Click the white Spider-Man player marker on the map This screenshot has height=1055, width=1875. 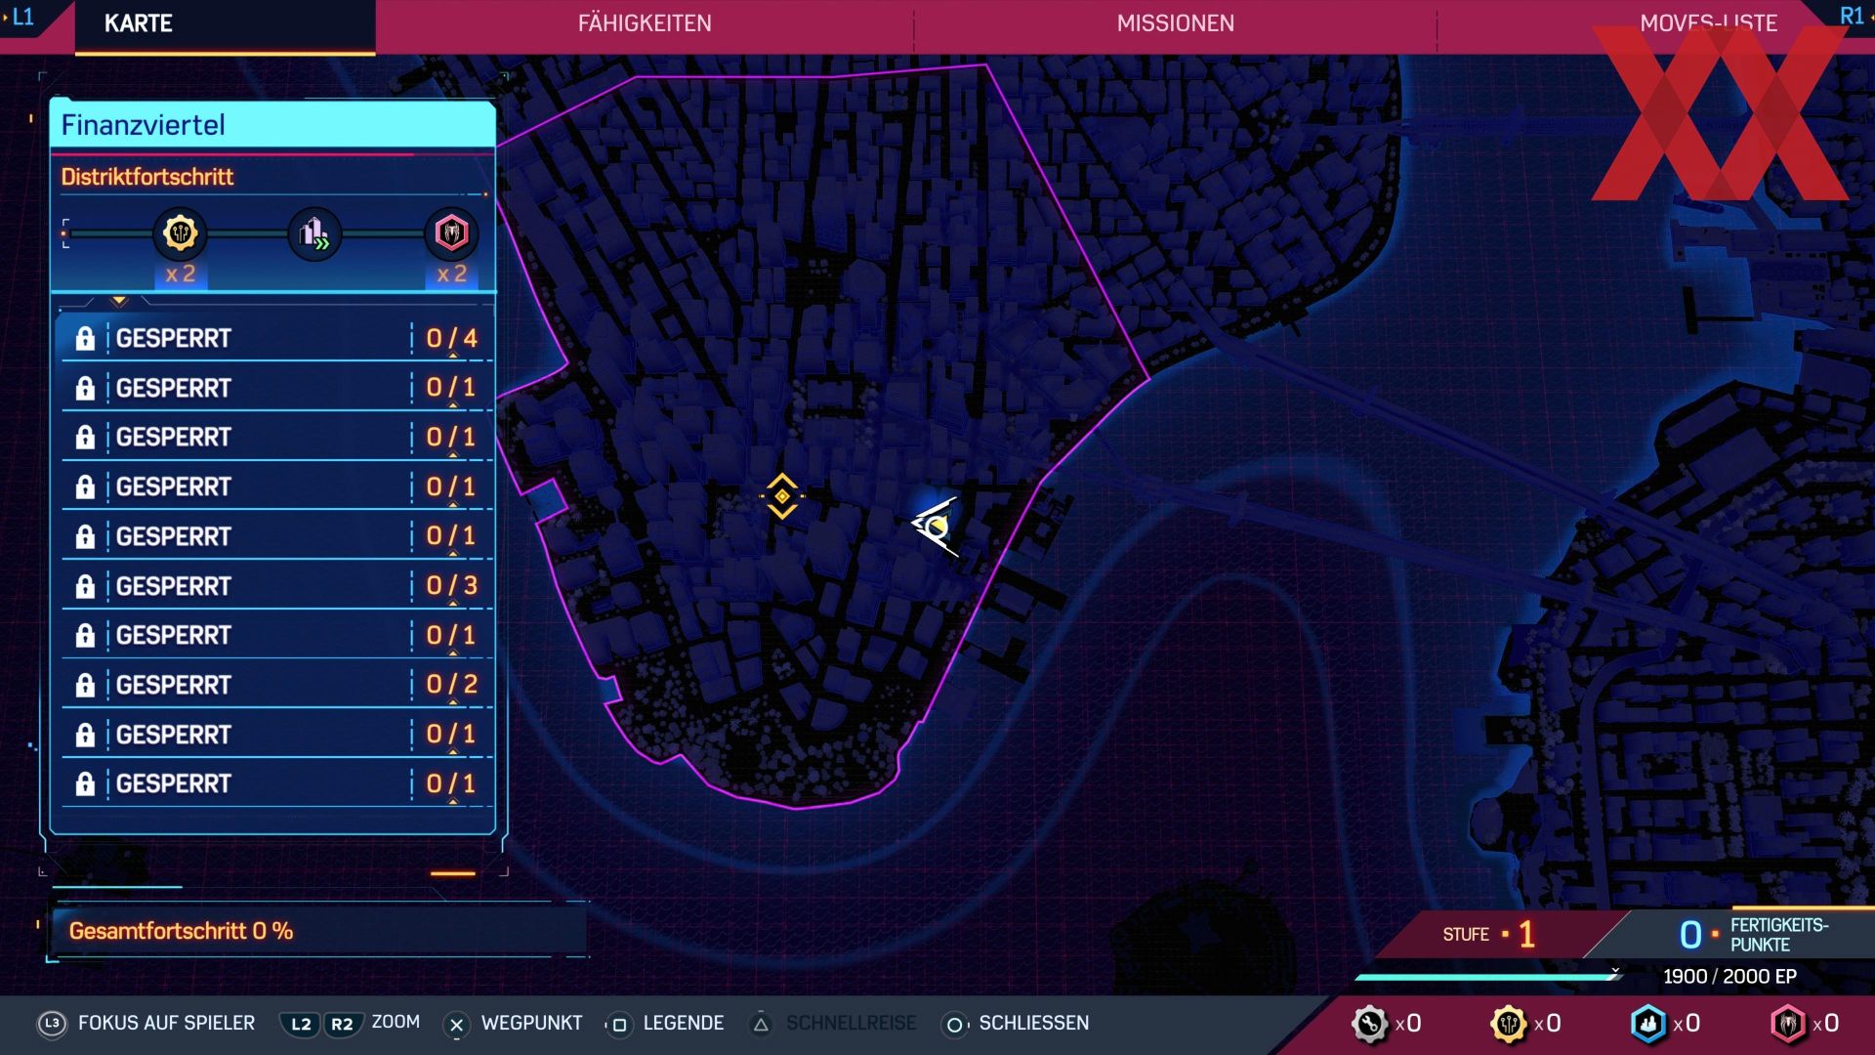[x=936, y=526]
